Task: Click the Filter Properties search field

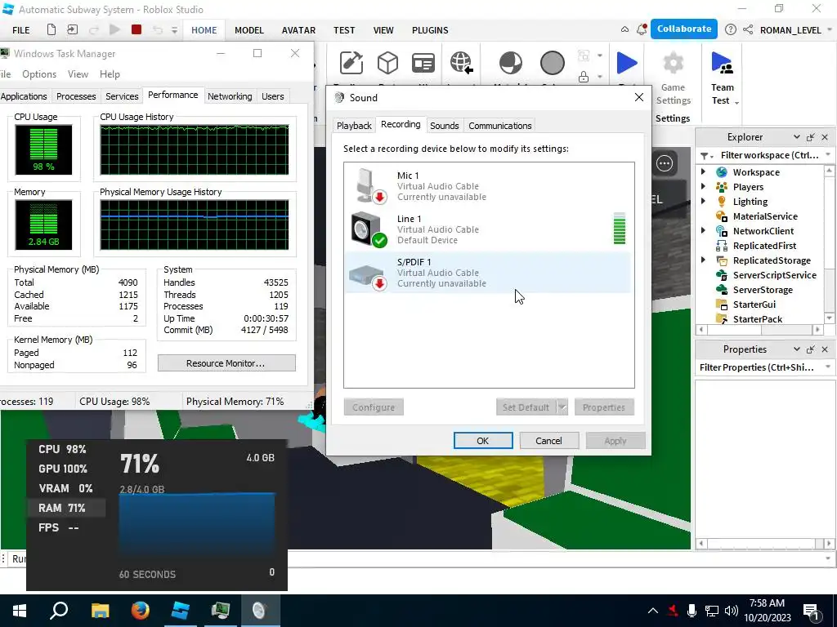Action: click(x=758, y=367)
